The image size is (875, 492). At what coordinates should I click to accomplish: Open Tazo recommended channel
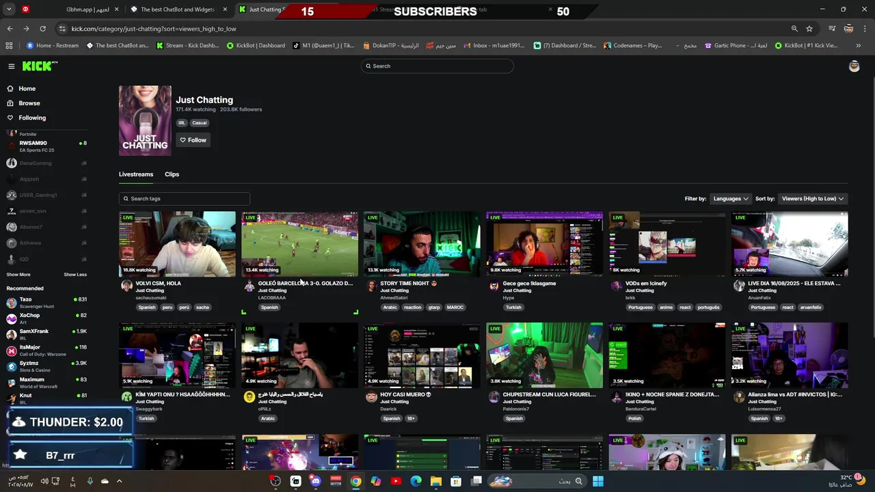pos(46,303)
